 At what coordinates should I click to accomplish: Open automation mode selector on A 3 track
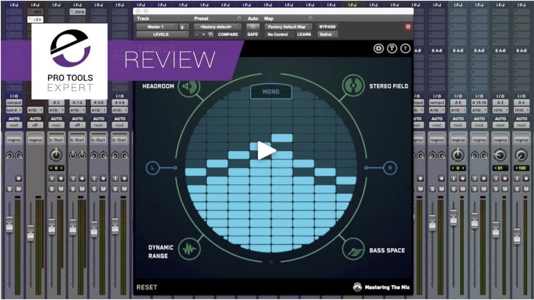56,125
